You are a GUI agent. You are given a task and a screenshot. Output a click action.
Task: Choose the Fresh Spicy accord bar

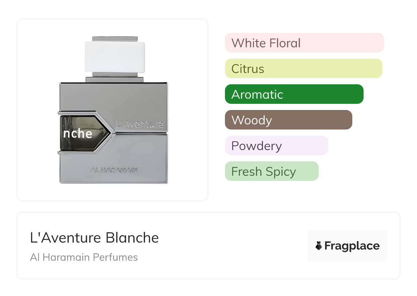[x=271, y=171]
